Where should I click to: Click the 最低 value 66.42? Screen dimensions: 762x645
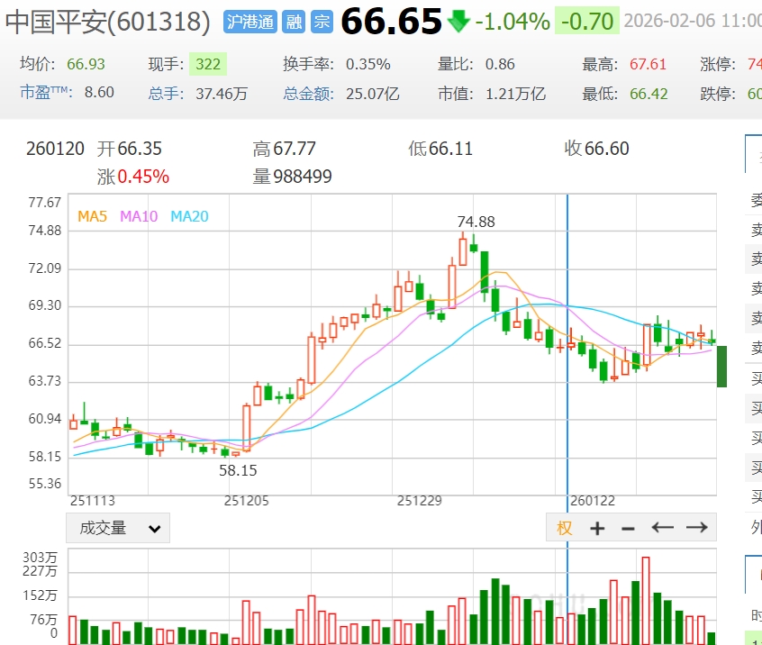[649, 94]
